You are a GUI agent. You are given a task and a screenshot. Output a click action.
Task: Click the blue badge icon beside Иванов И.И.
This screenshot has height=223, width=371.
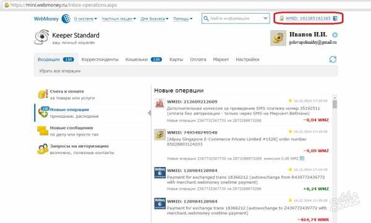coord(335,35)
